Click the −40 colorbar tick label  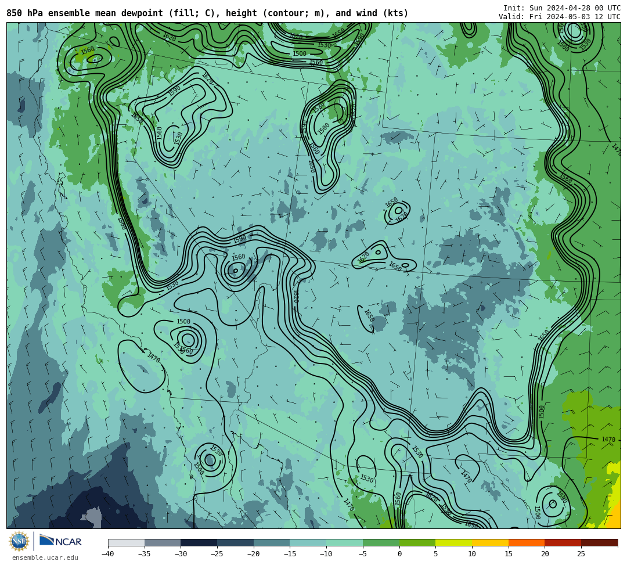click(108, 554)
